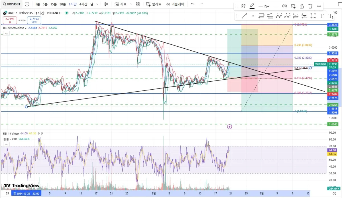Click the green 1.6945 price label
The width and height of the screenshot is (342, 198).
pos(333,124)
